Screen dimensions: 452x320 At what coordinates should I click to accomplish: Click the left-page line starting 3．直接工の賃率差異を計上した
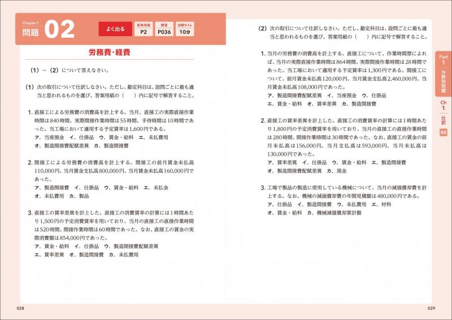pos(111,213)
